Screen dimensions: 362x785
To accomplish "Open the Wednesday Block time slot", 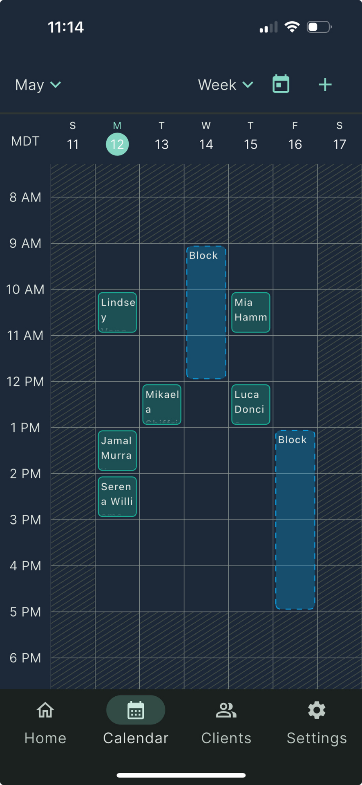I will 206,312.
